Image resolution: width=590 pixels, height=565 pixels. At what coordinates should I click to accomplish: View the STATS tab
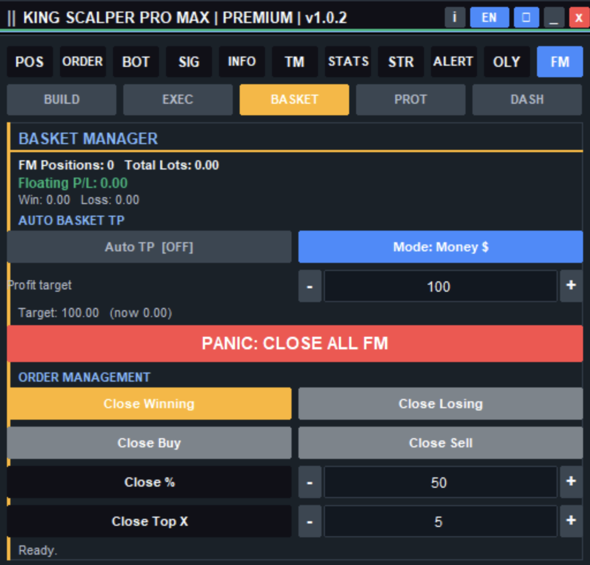click(x=348, y=62)
